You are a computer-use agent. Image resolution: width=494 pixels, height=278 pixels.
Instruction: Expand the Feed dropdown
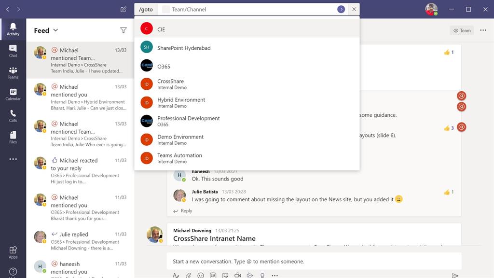point(46,30)
